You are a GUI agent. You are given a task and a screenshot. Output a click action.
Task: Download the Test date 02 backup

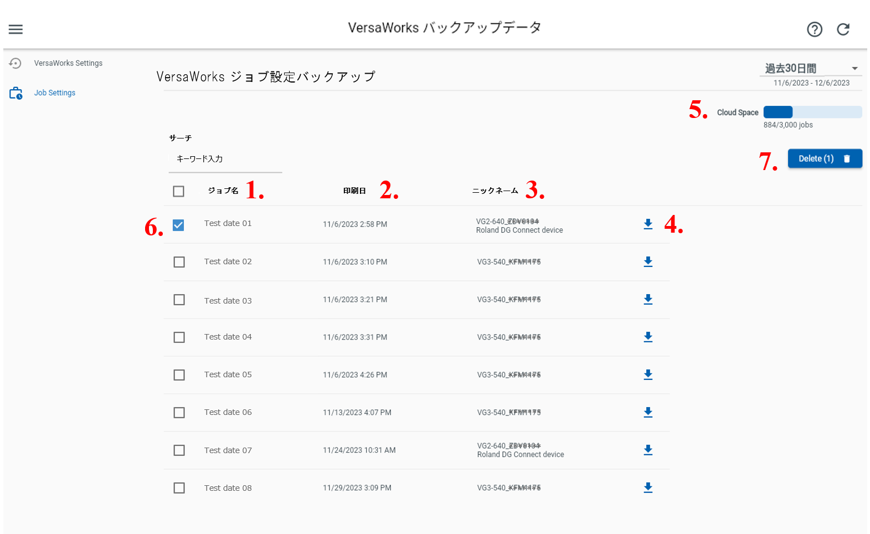[x=648, y=261]
